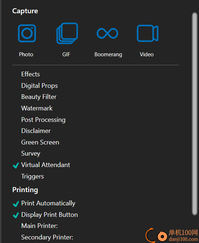Open the Digital Props menu item
This screenshot has height=243, width=199.
tap(40, 86)
